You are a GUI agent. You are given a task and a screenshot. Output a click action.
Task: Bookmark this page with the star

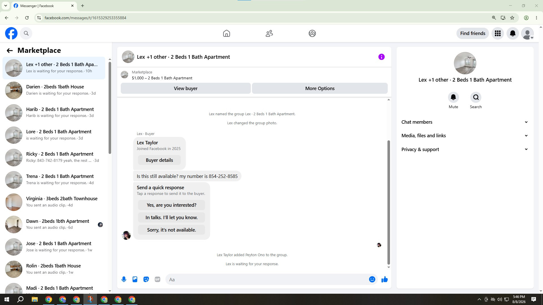point(512,18)
